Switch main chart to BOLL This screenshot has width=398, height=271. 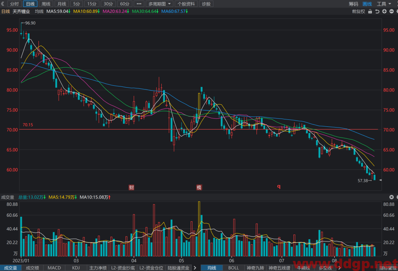click(x=234, y=268)
